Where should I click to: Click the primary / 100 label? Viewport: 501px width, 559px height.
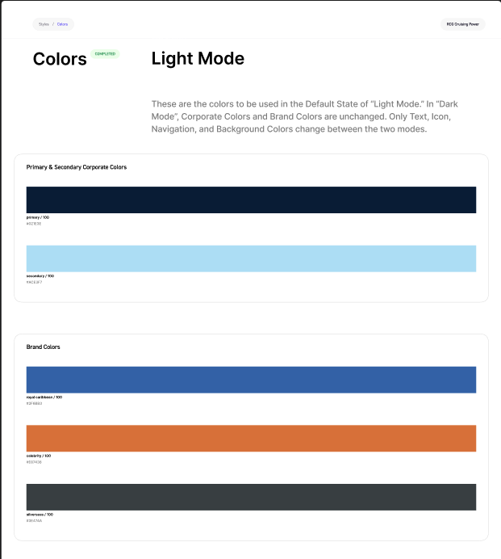point(38,217)
